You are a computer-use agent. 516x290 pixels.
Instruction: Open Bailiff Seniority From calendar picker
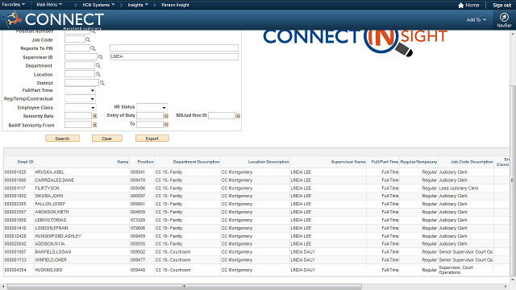coord(95,125)
